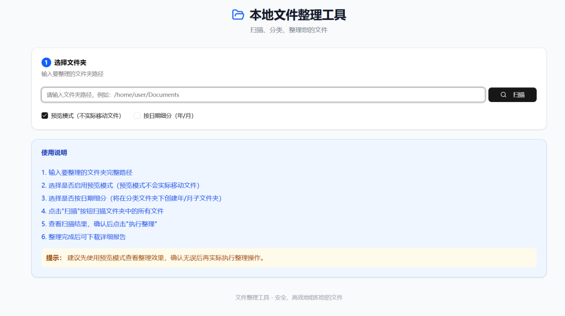This screenshot has width=565, height=316.
Task: Click the 选择文件夹 step heading
Action: coord(71,62)
